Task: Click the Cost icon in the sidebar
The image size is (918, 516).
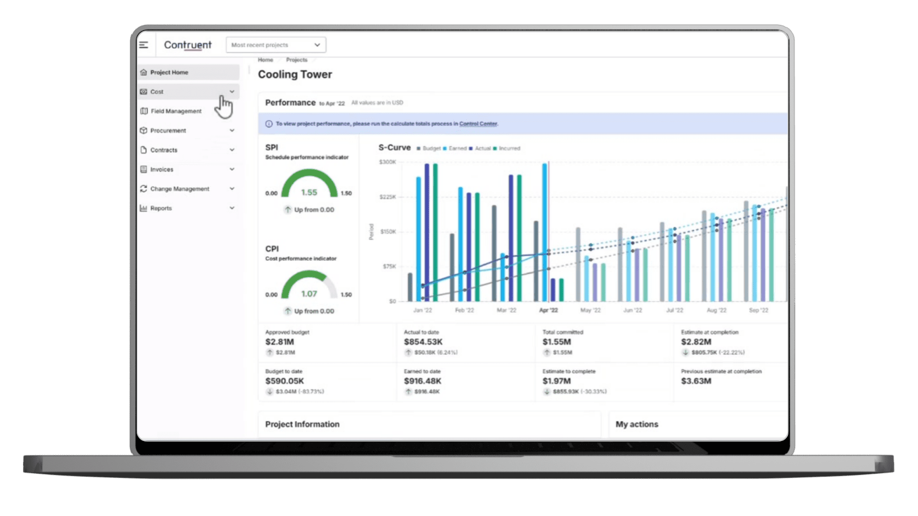Action: pyautogui.click(x=143, y=92)
